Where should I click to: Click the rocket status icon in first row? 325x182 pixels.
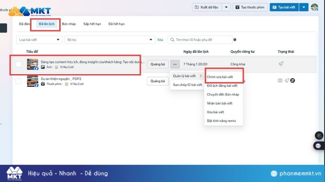tap(281, 64)
